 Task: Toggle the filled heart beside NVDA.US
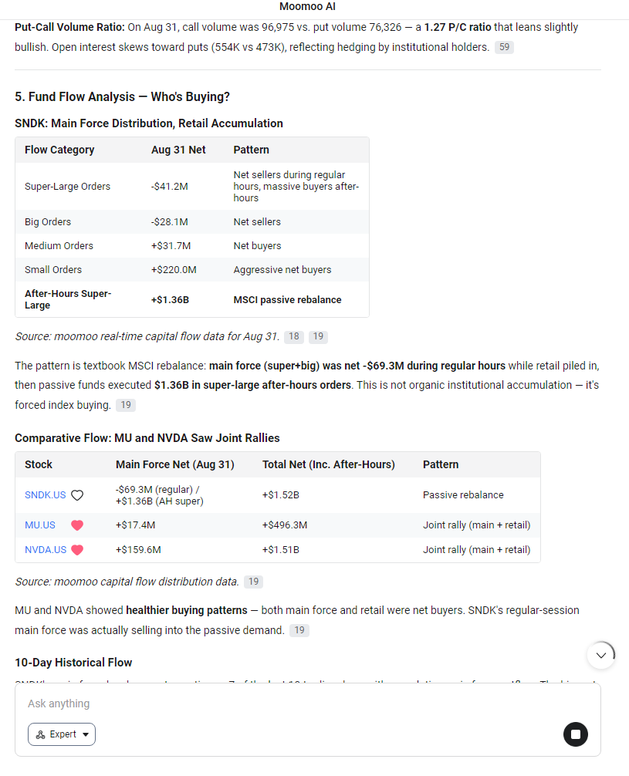coord(77,550)
